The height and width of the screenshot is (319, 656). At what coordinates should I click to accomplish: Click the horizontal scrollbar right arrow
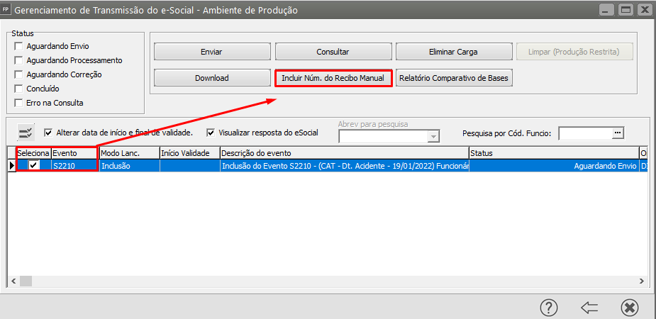640,281
